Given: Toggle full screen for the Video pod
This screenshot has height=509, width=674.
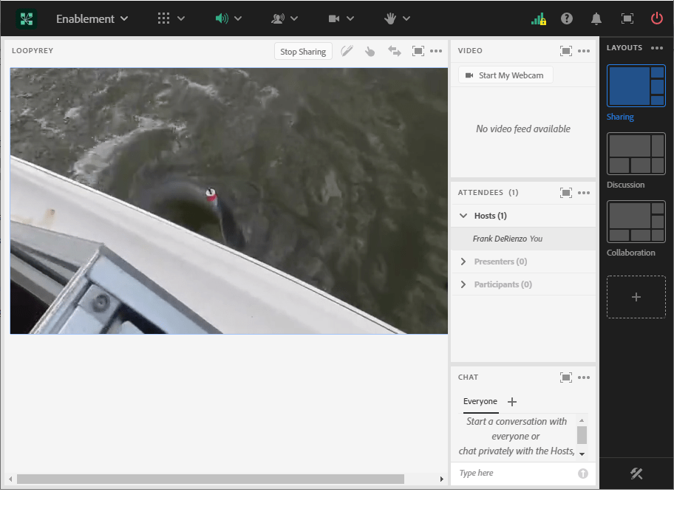Looking at the screenshot, I should [565, 51].
